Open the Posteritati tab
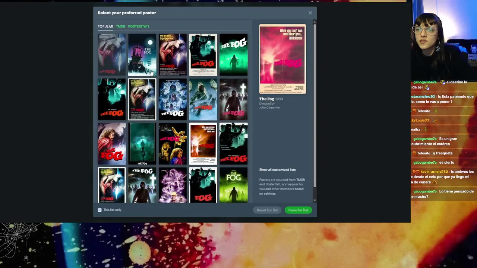477x268 pixels. (x=138, y=26)
